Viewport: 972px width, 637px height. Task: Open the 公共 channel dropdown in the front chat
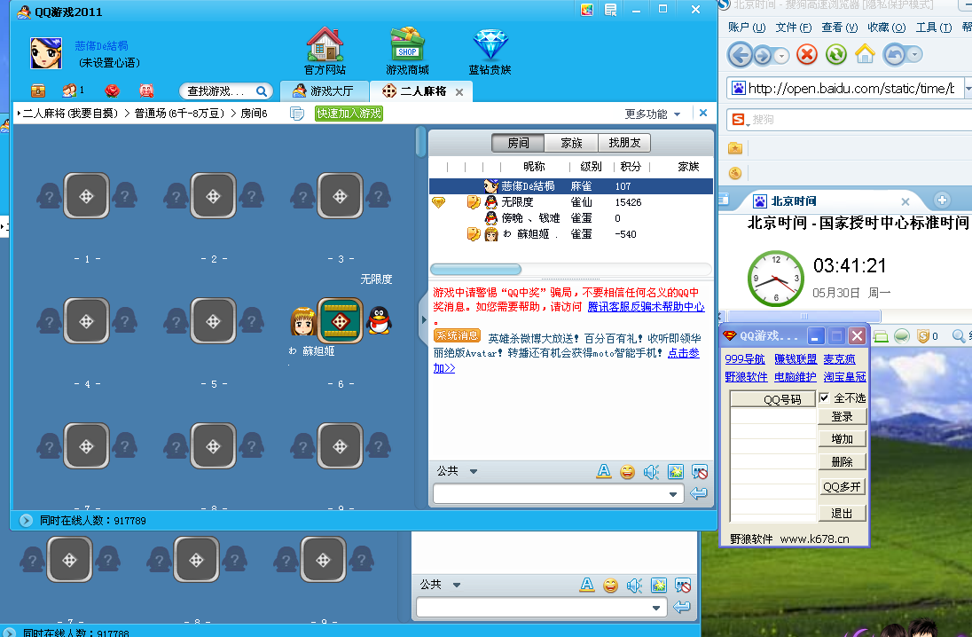474,471
